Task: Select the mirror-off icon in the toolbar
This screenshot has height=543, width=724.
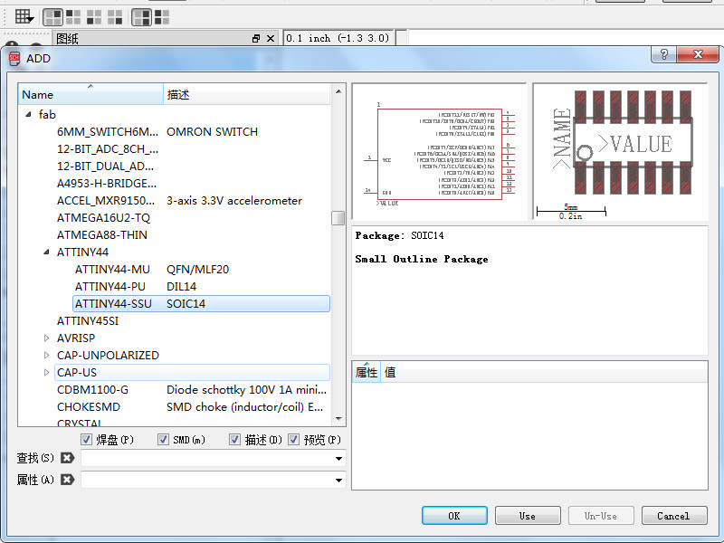Action: [x=141, y=17]
